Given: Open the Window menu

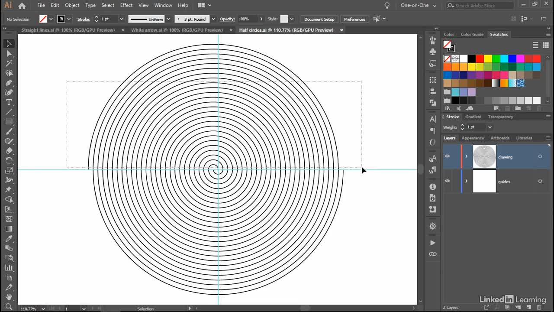Looking at the screenshot, I should pos(163,5).
